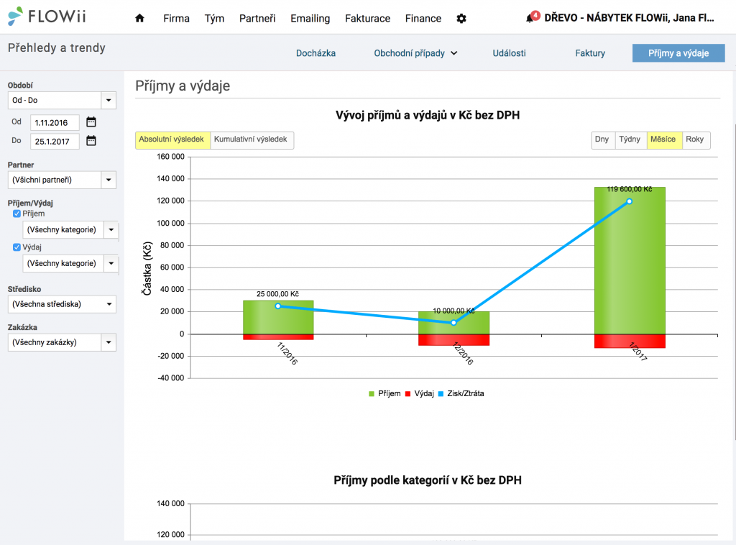Open the Fakturace menu

click(x=367, y=18)
